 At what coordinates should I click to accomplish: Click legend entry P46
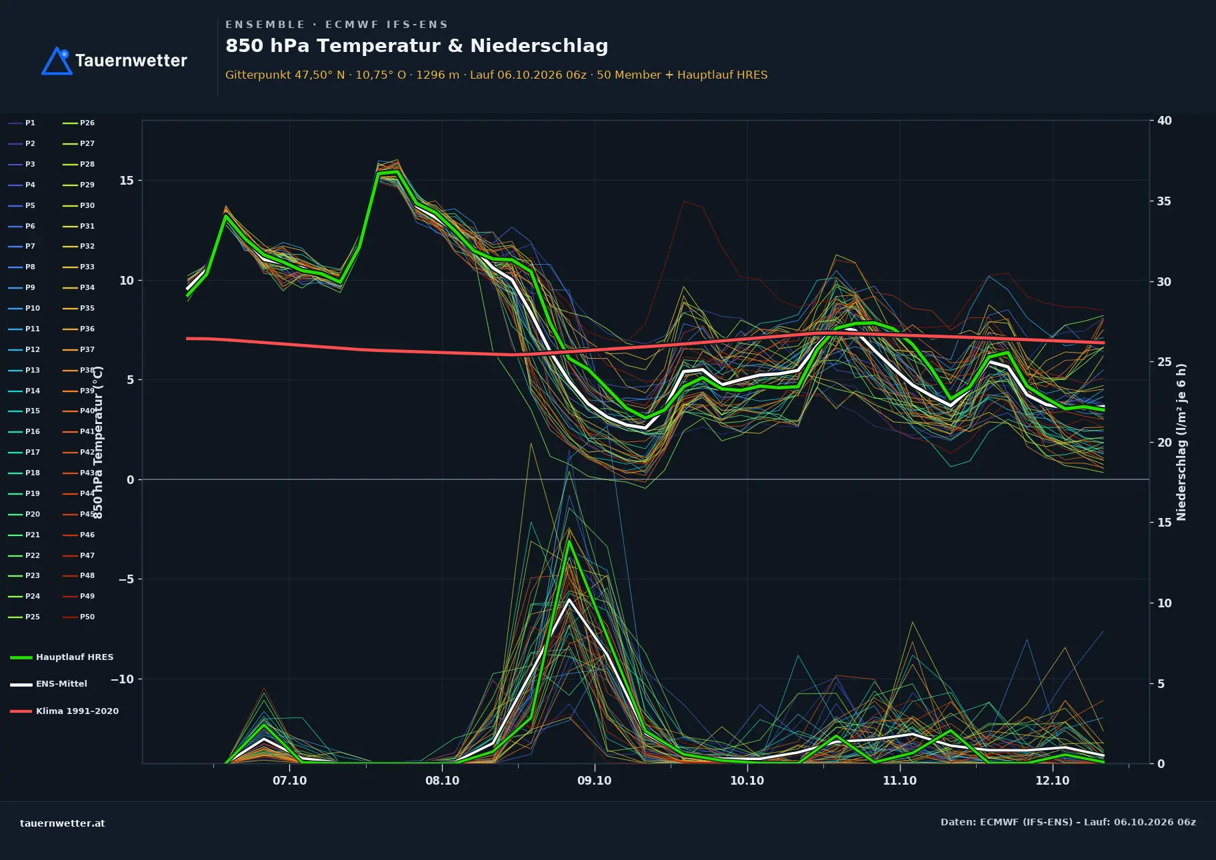(79, 535)
